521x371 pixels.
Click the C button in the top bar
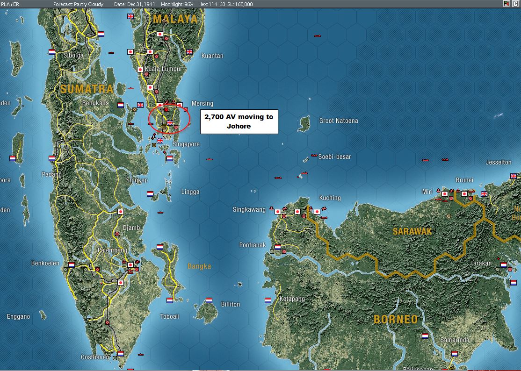(x=517, y=4)
